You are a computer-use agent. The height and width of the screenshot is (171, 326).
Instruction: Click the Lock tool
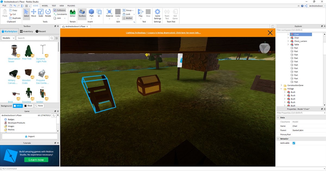click(127, 14)
